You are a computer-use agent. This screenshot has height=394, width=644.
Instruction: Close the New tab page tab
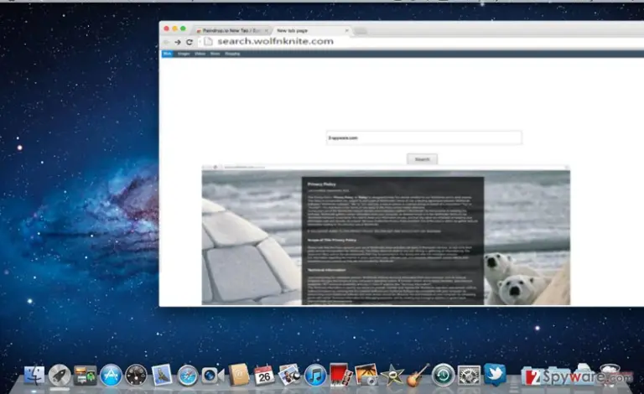(x=346, y=31)
